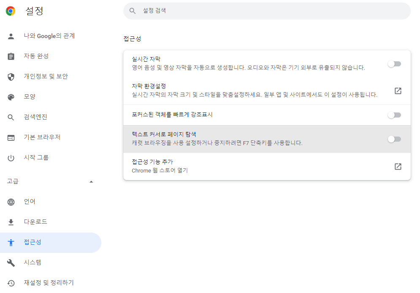
Task: Click the 고급 section label
Action: tap(13, 181)
